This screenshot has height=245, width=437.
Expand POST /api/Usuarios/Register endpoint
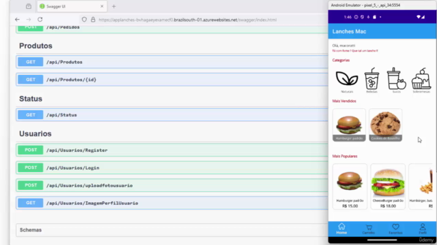point(172,150)
